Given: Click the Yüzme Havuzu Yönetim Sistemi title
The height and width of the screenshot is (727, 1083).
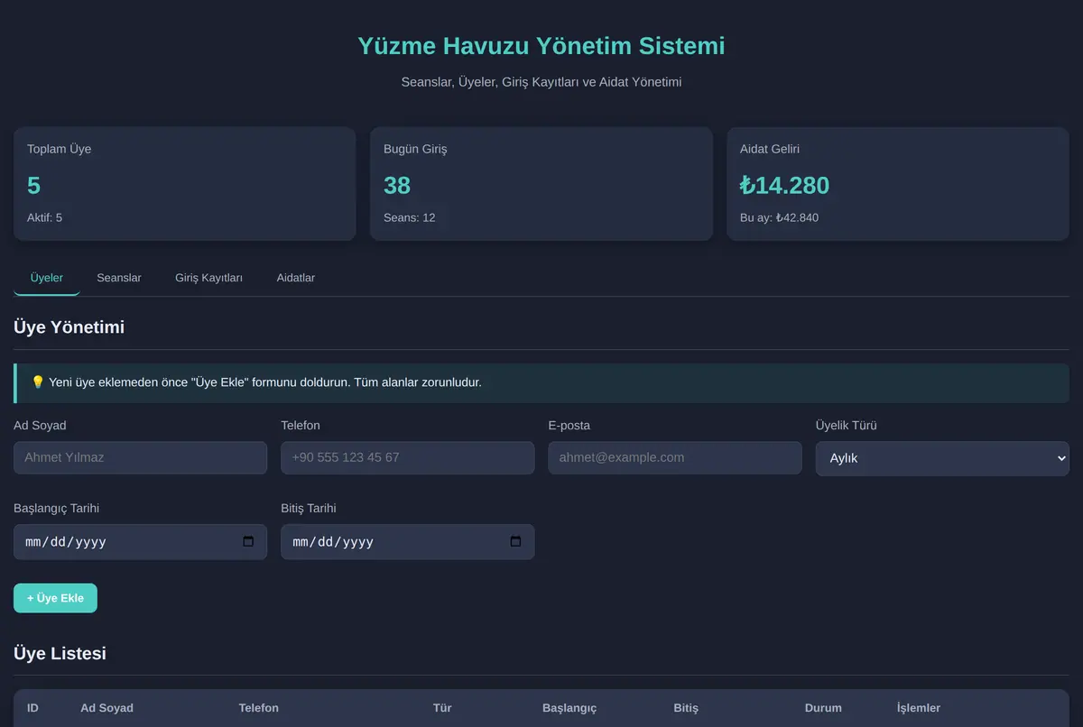Looking at the screenshot, I should (x=541, y=45).
